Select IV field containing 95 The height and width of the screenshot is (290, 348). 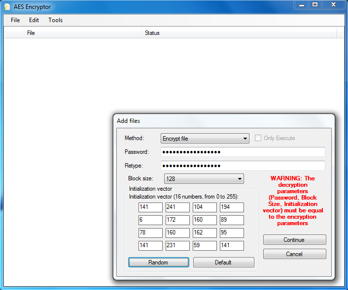[x=232, y=233]
